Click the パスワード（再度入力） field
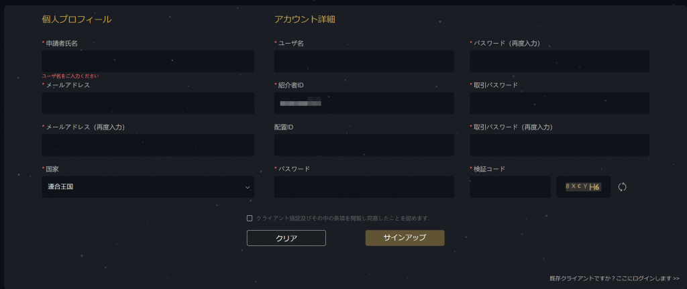 pos(560,61)
